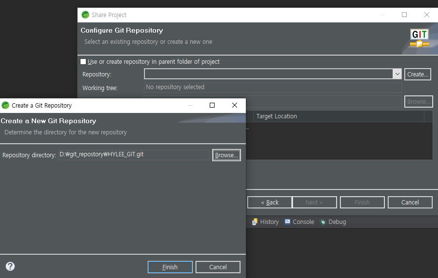The height and width of the screenshot is (278, 438).
Task: Click Spring icon in Share Project title bar
Action: [x=85, y=15]
